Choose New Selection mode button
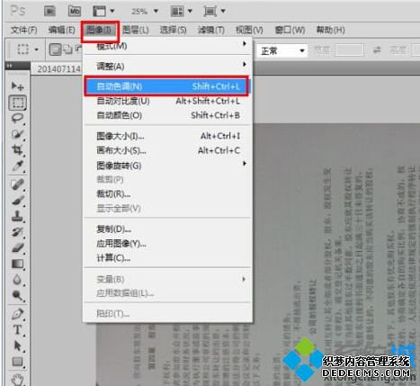Screen dimensions: 420x386 [x=55, y=49]
